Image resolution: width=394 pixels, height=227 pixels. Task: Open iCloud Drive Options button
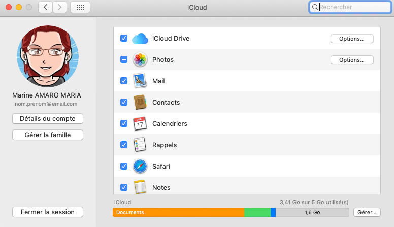[352, 39]
